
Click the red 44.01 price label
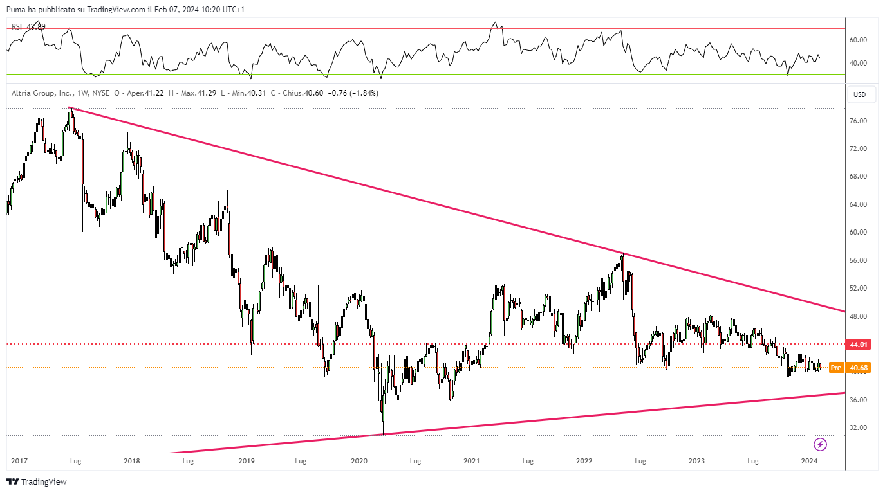click(860, 345)
